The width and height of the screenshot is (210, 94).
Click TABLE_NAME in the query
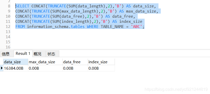pyautogui.click(x=112, y=27)
